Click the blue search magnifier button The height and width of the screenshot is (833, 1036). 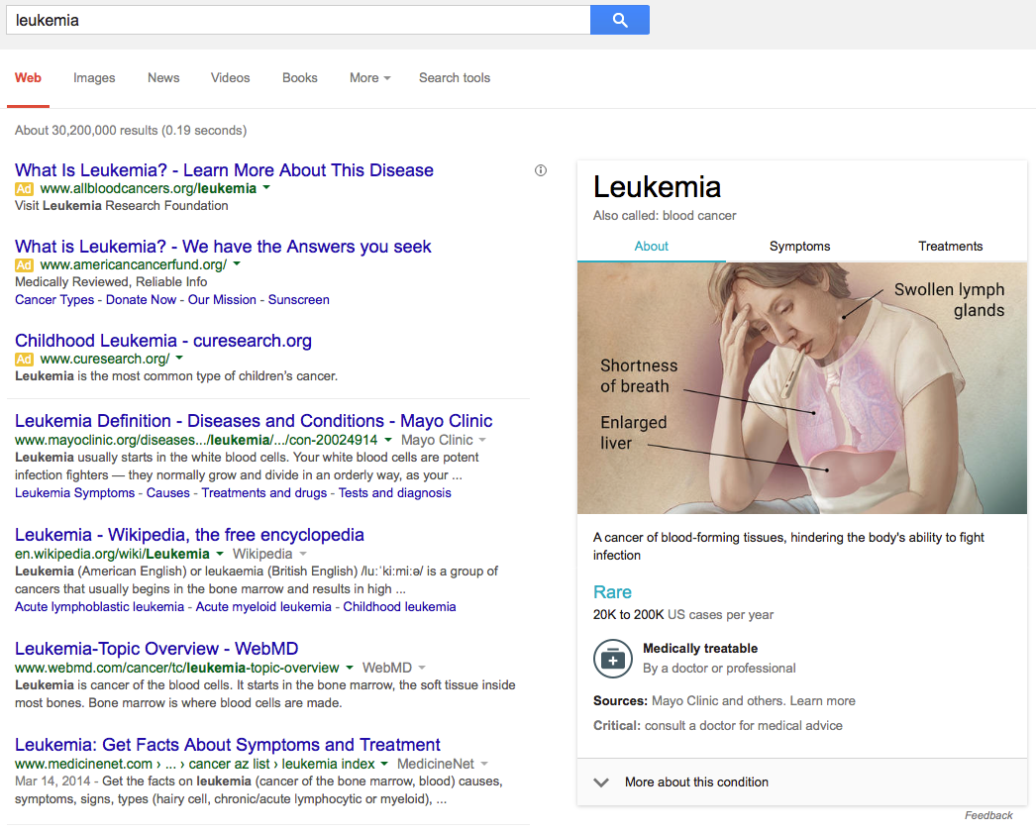point(620,20)
